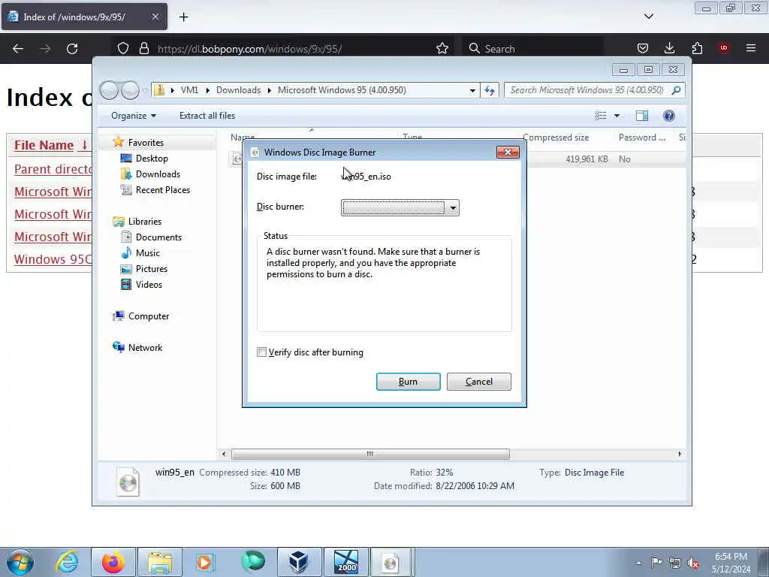This screenshot has width=769, height=577.
Task: Click the Explorer refresh button next to address bar
Action: coord(490,90)
